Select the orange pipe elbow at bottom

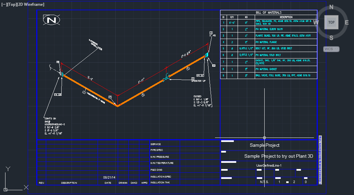pos(118,106)
